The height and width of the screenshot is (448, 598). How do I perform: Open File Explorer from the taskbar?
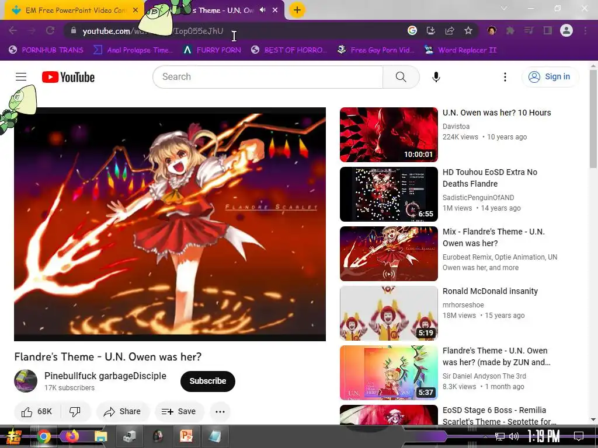[100, 436]
